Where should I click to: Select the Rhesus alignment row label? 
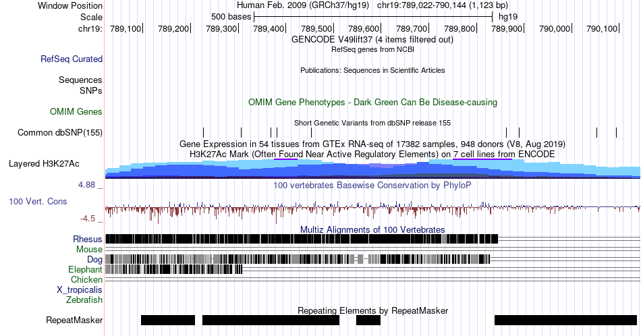88,239
